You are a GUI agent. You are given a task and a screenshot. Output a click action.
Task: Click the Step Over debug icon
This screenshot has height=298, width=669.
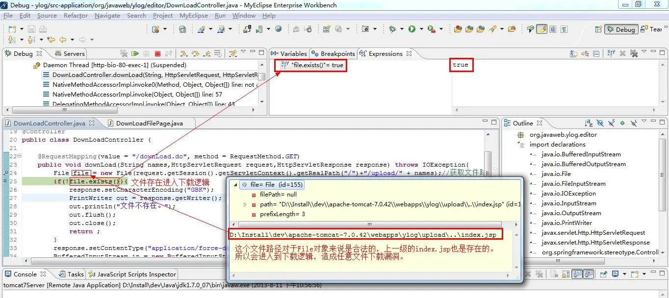coord(195,53)
